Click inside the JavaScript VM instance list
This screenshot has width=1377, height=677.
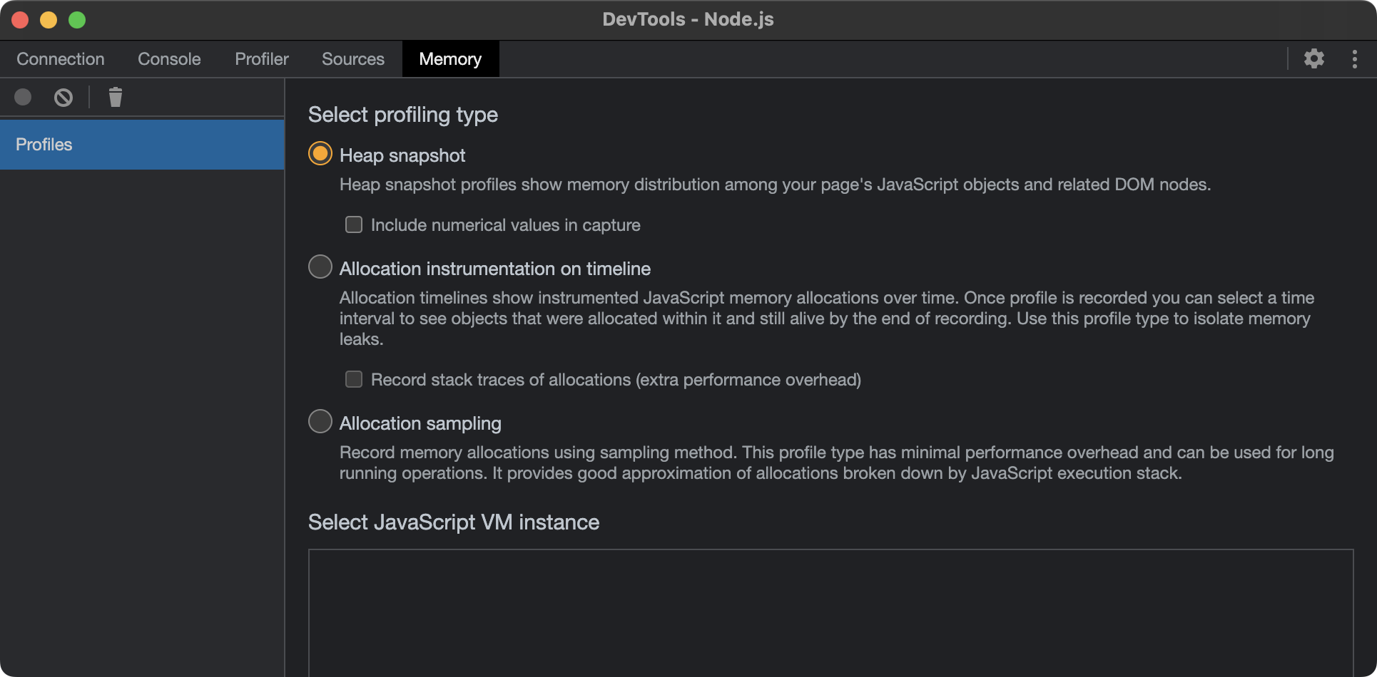(x=830, y=613)
